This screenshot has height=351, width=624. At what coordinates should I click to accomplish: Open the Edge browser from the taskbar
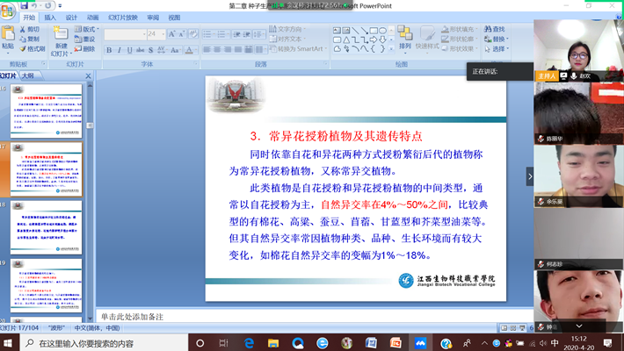[249, 343]
